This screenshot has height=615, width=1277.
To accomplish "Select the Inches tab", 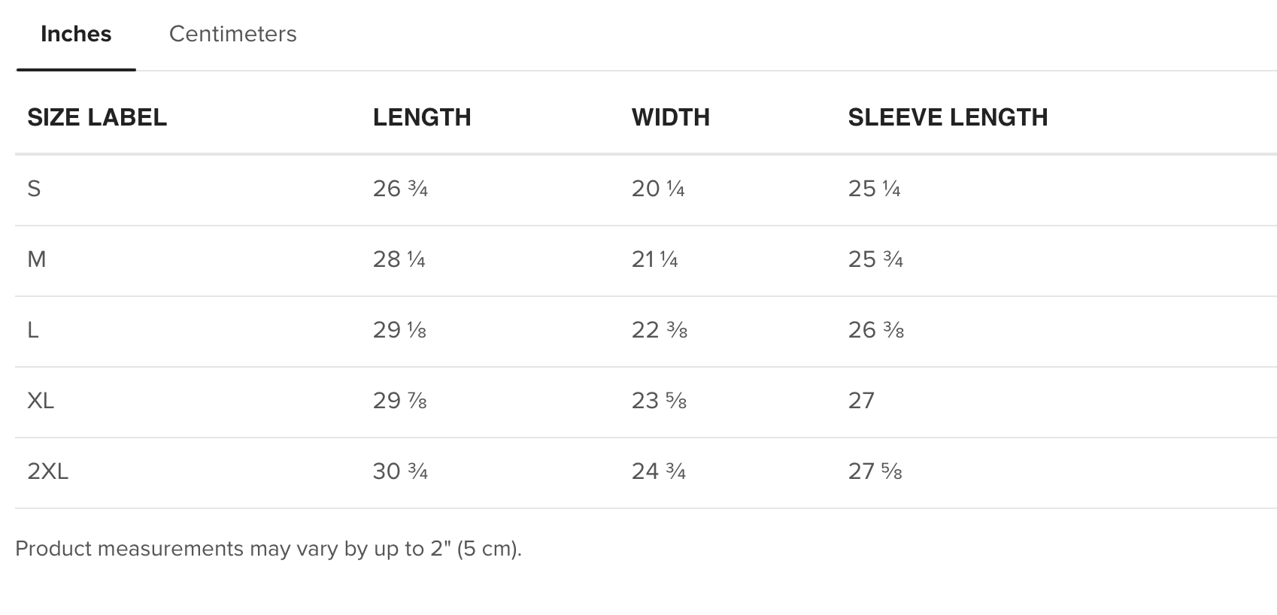I will point(76,34).
